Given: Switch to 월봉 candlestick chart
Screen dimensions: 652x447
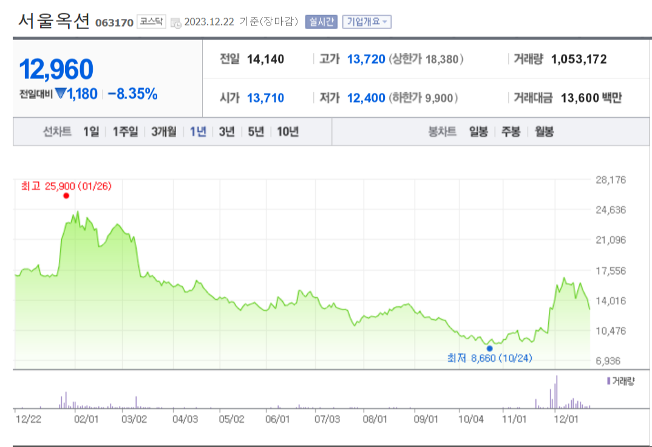Looking at the screenshot, I should [x=545, y=132].
